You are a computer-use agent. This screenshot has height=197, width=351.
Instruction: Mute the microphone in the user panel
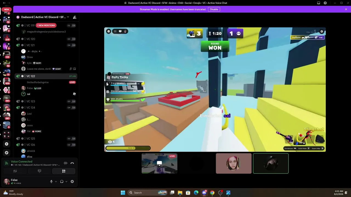tap(51, 181)
